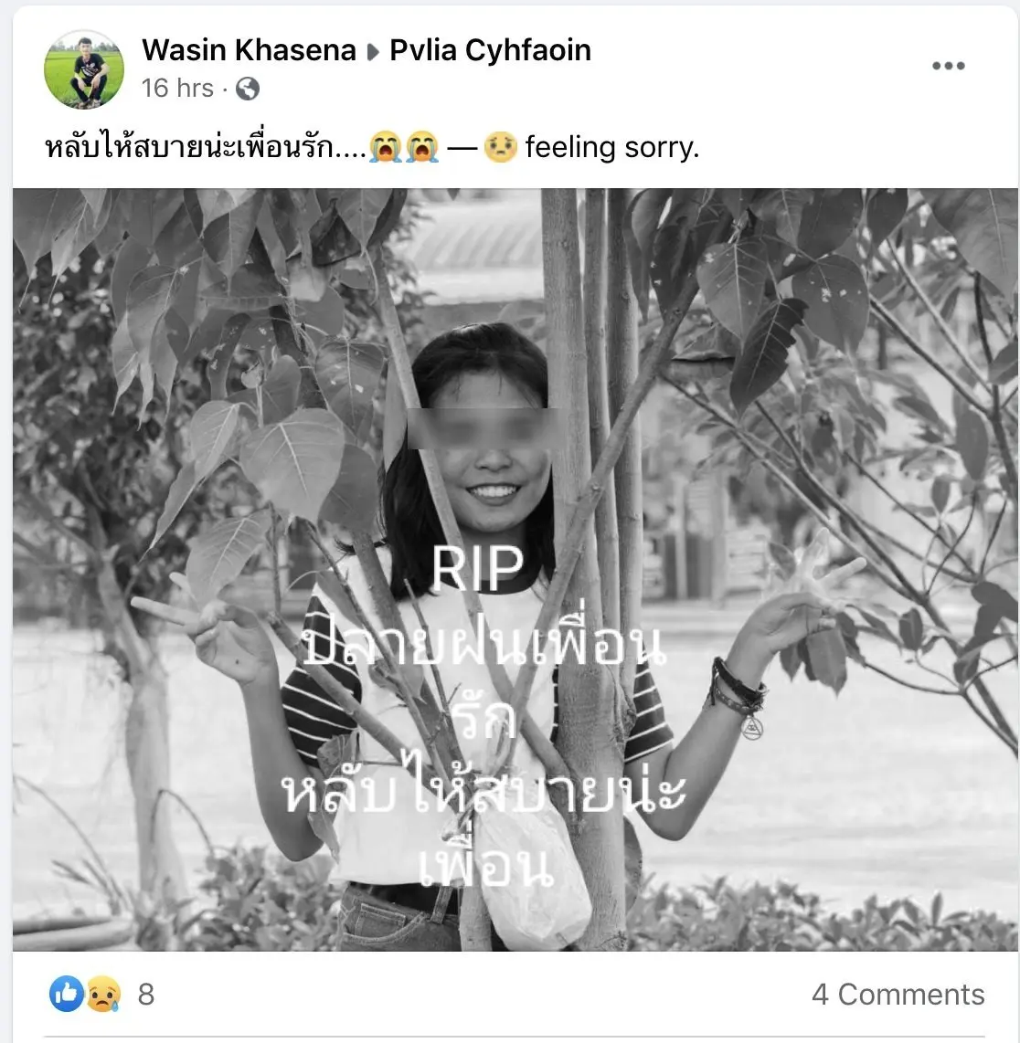
Task: Click the first crying emoji in caption
Action: (385, 147)
